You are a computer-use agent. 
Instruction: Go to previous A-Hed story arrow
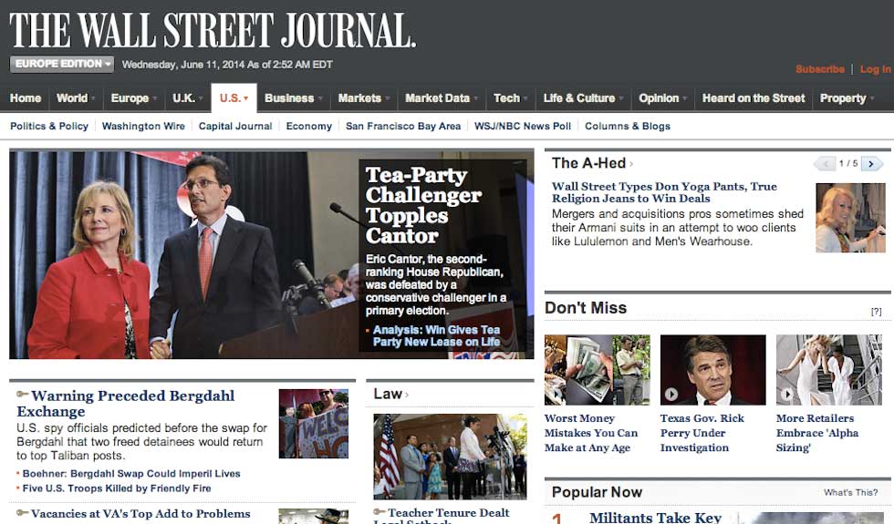click(x=825, y=164)
